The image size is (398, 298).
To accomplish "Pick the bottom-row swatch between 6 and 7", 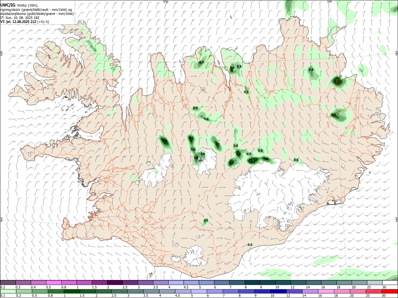I will click(x=215, y=291).
